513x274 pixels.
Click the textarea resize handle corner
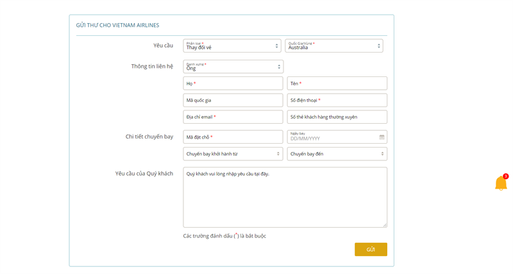385,225
